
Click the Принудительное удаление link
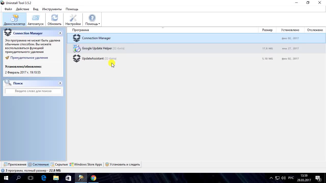[29, 58]
